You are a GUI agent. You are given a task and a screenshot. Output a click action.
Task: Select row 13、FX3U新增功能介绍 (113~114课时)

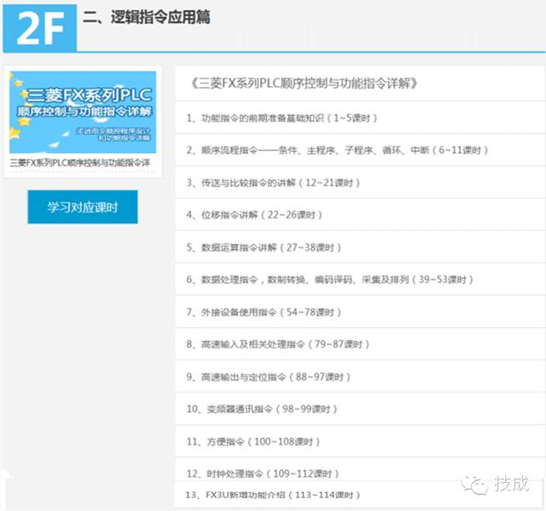359,495
